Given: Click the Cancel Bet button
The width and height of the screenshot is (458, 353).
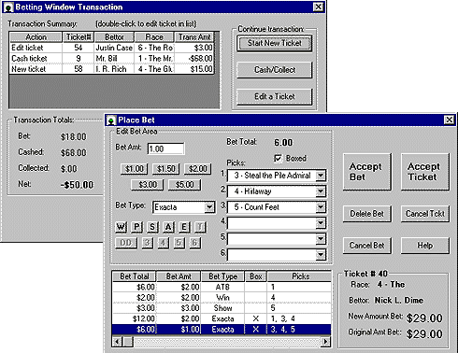Looking at the screenshot, I should pyautogui.click(x=367, y=246).
